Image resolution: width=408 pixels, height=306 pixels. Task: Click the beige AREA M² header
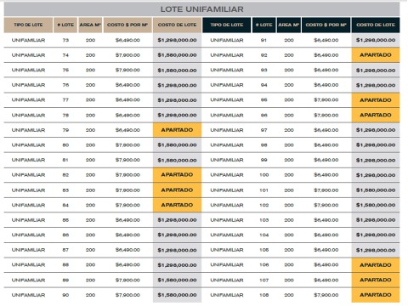click(90, 25)
